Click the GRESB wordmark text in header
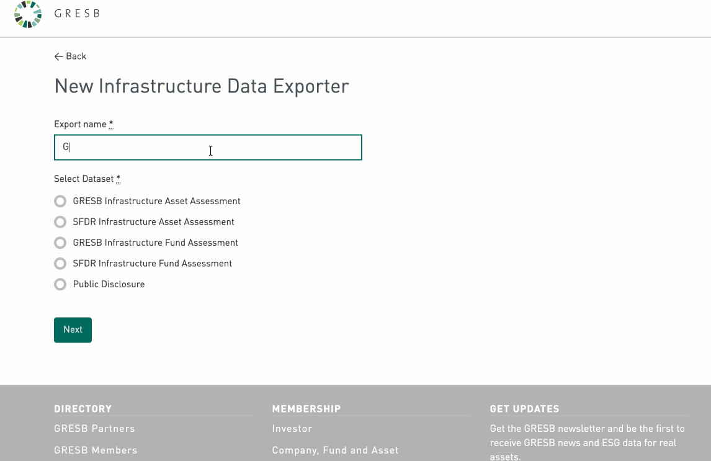The height and width of the screenshot is (461, 711). 77,14
